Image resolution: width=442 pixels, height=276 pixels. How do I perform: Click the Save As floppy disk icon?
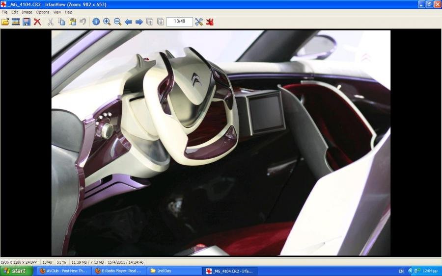[x=27, y=22]
